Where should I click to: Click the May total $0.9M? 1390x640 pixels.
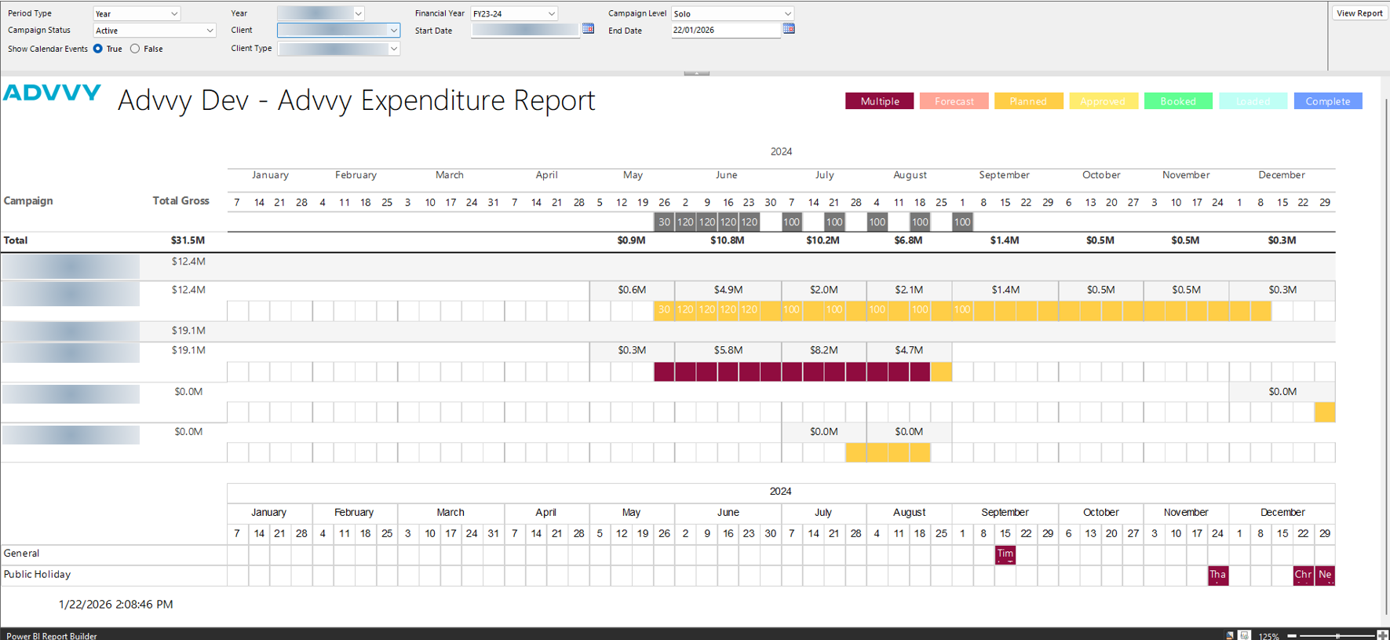pos(632,240)
